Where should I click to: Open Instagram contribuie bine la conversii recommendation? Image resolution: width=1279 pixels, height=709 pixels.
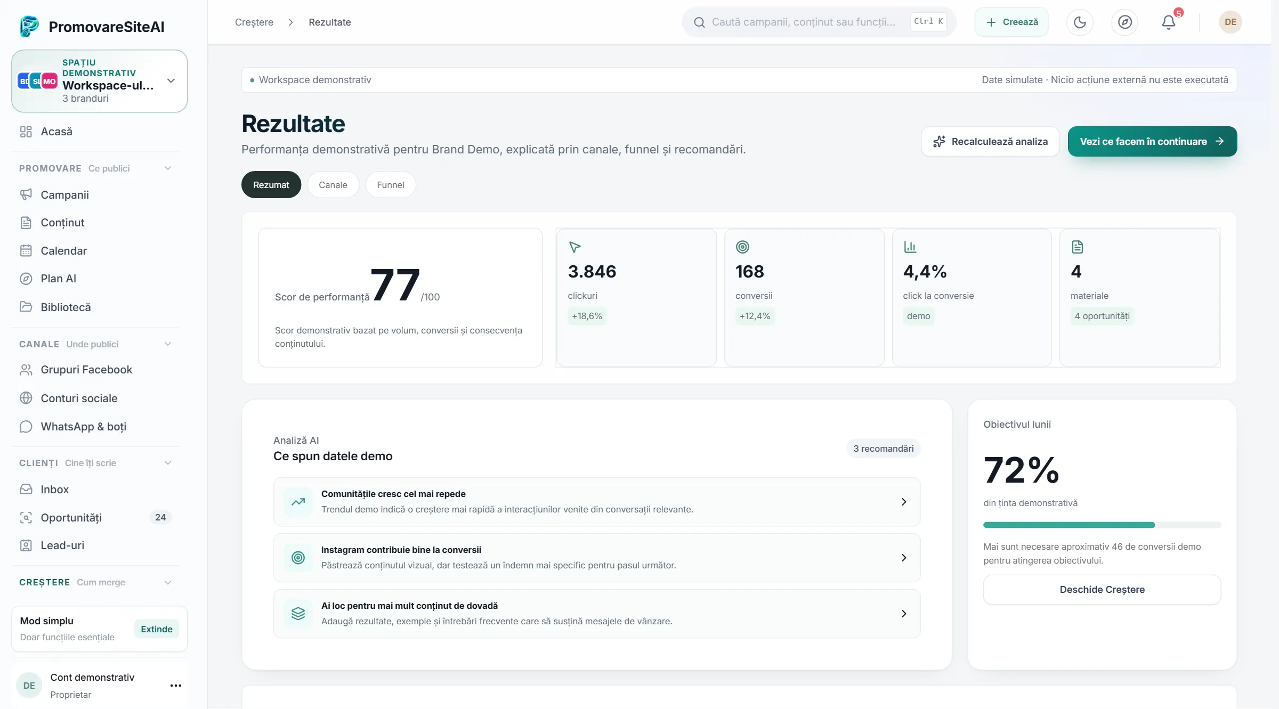(x=597, y=558)
